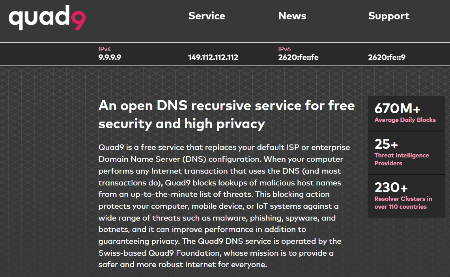
Task: Click the Threat Intelligence Providers label
Action: [401, 159]
